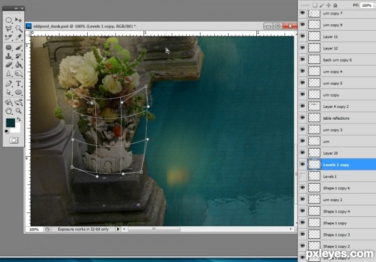Click status bar icon beside zoom field
376x262 pixels.
coord(47,229)
